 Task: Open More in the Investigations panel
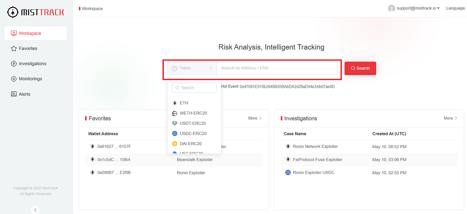point(450,118)
